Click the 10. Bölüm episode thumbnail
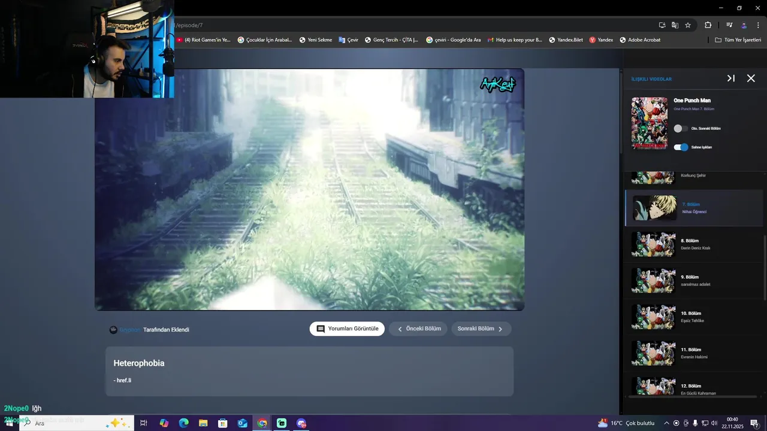Screen dimensions: 767x431 (x=653, y=317)
